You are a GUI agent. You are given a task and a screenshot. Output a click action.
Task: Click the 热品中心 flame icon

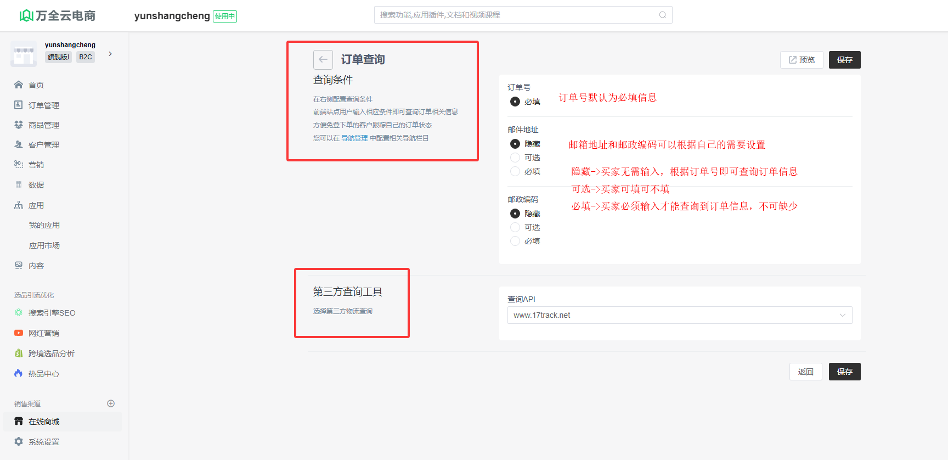click(19, 373)
